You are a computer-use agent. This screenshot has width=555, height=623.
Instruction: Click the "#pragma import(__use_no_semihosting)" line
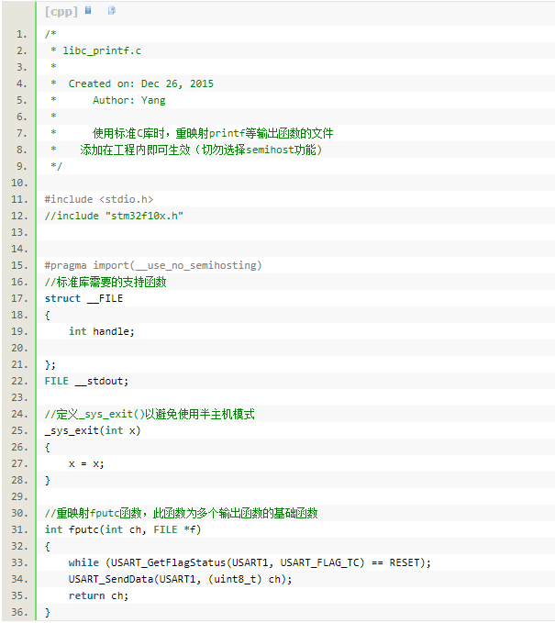(153, 265)
